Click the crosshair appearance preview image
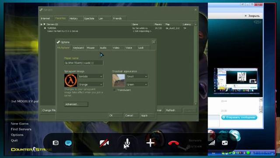 pos(119,80)
